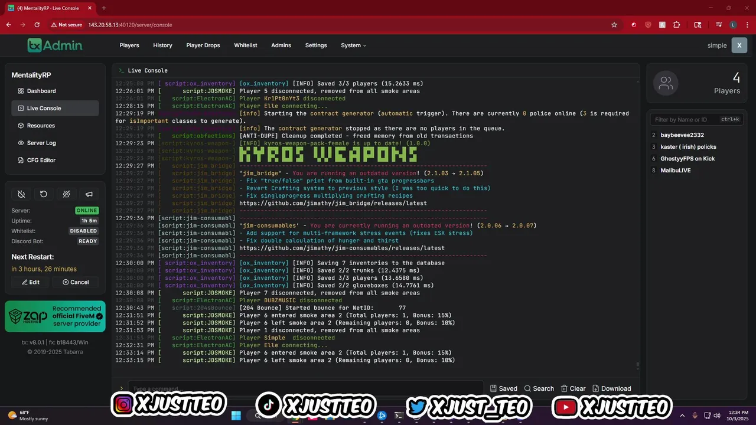Open the simple user avatar menu
756x425 pixels.
739,45
